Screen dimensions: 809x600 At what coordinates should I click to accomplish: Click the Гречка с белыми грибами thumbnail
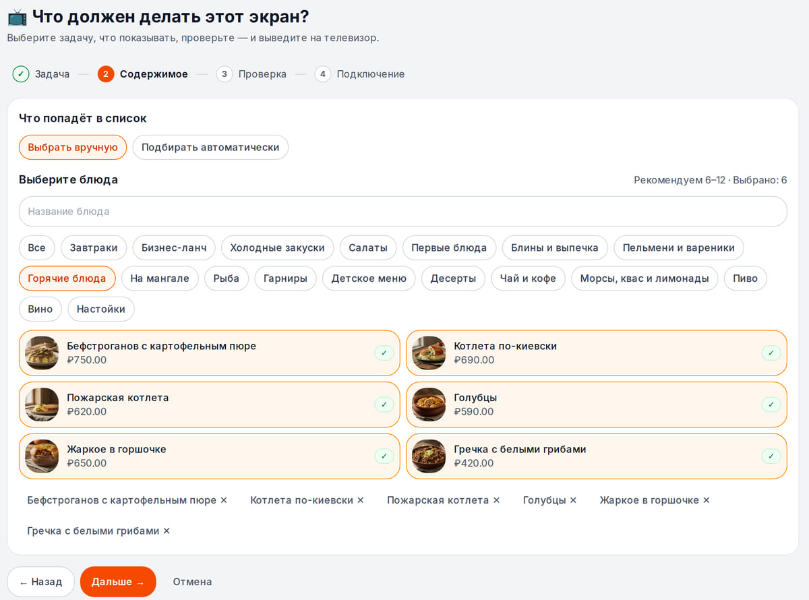pyautogui.click(x=429, y=456)
